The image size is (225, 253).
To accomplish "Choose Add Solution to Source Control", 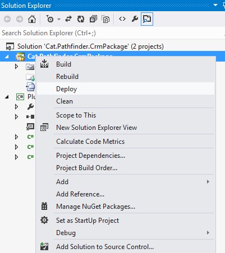I will point(126,247).
